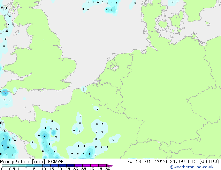
Task: Select the 10–15 mm blue legend swatch
Action: [46, 165]
